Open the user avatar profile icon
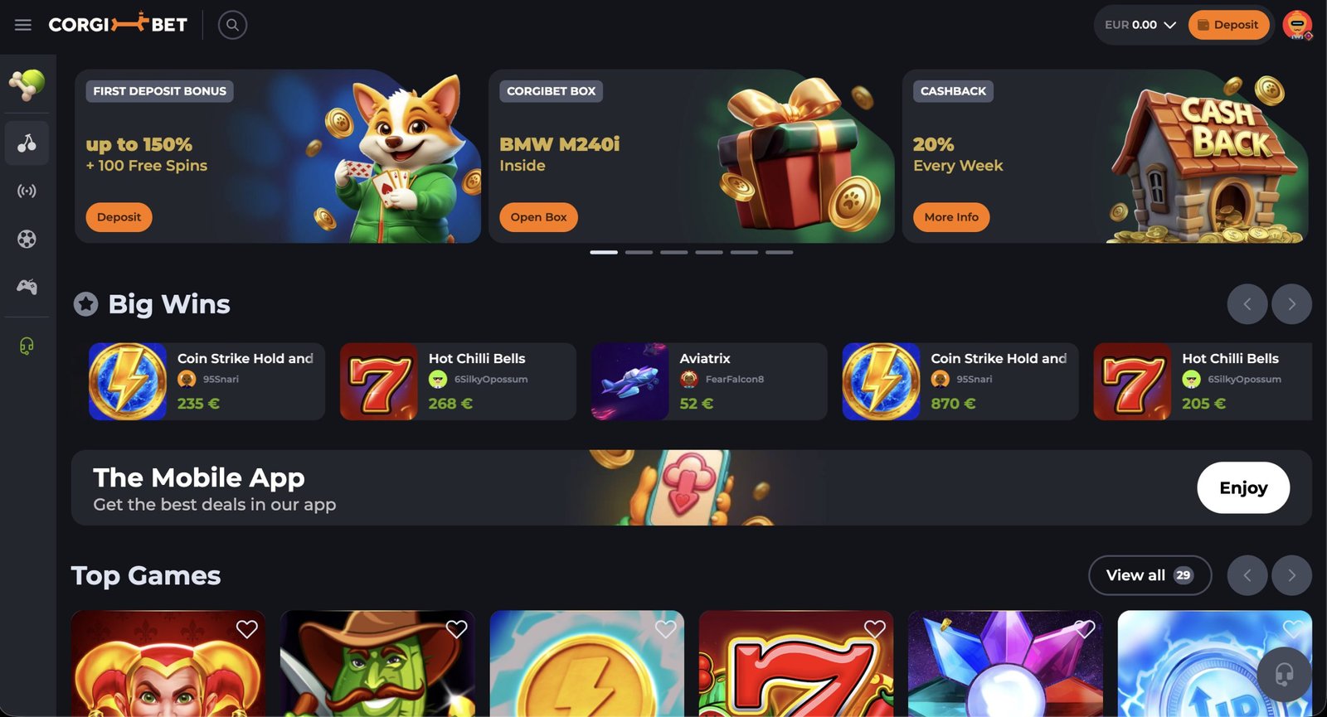 click(1297, 25)
